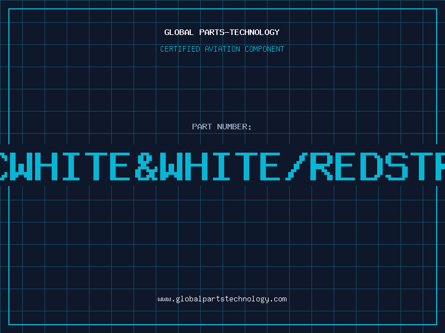Screen dimensions: 445x333
Task: Select the word CERTIFIED in the subtitle
Action: point(180,49)
